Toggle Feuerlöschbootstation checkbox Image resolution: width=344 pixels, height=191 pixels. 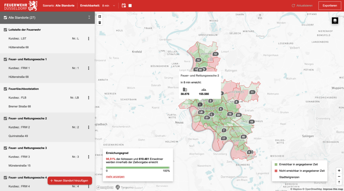[5, 89]
